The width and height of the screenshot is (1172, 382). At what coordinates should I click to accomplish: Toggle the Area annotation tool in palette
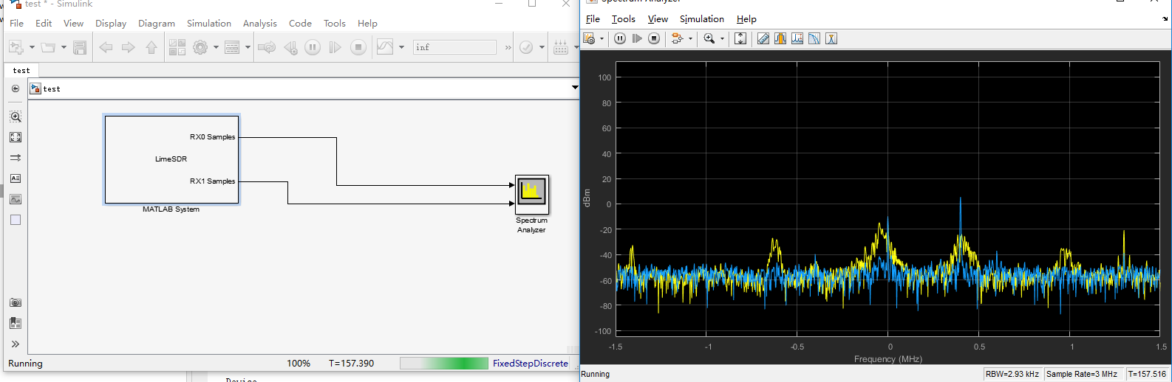pyautogui.click(x=16, y=220)
